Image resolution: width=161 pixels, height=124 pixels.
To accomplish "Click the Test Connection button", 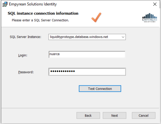I will pos(100,89).
